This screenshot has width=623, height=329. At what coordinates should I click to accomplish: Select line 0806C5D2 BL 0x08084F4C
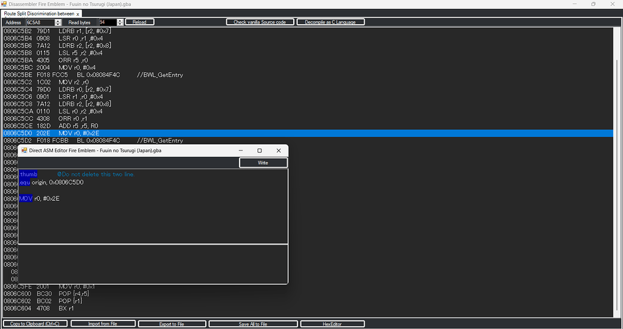[308, 141]
